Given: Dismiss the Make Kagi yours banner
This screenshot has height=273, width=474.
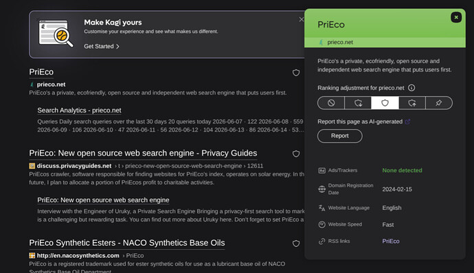Looking at the screenshot, I should click(301, 20).
